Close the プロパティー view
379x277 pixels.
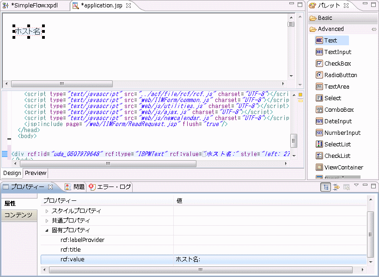pyautogui.click(x=50, y=187)
